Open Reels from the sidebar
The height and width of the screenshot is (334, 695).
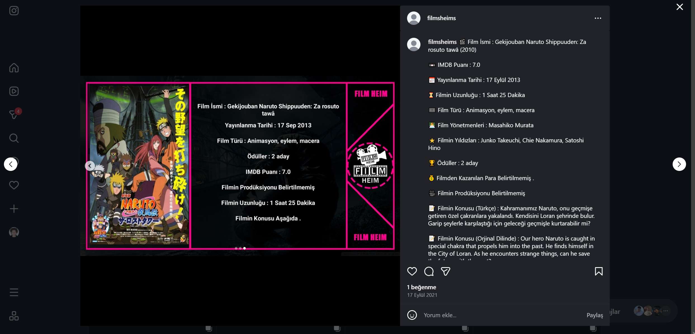tap(14, 91)
